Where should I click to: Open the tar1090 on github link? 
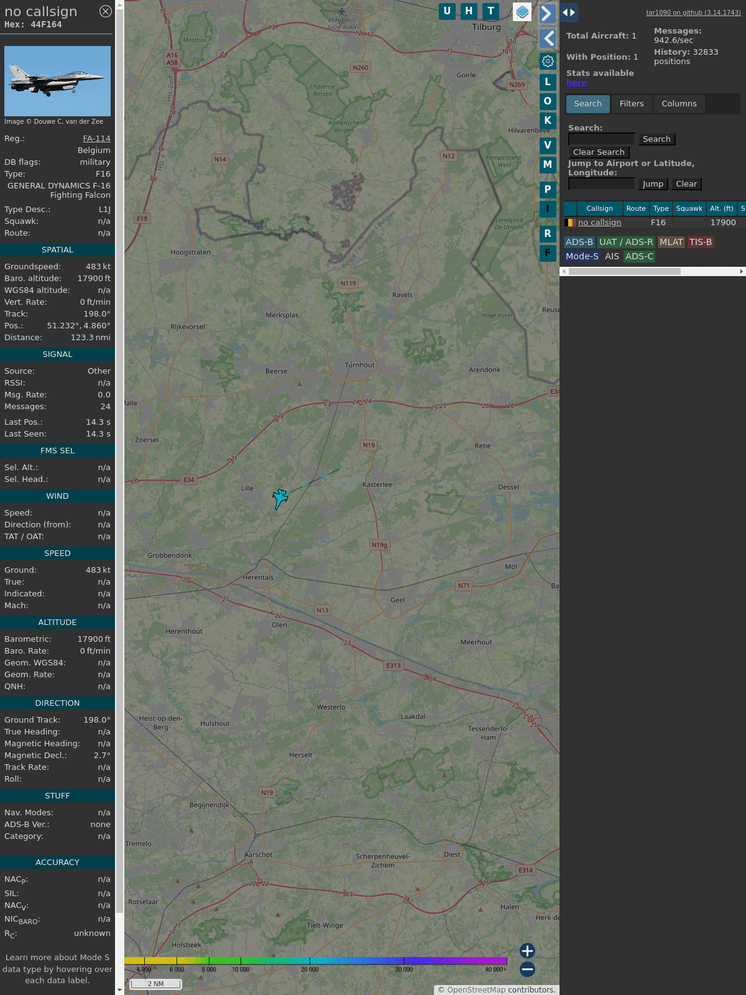pos(693,12)
